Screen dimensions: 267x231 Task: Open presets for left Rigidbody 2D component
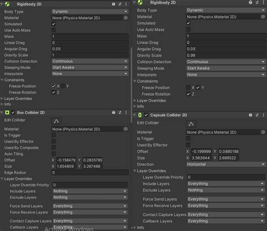[x=120, y=4]
